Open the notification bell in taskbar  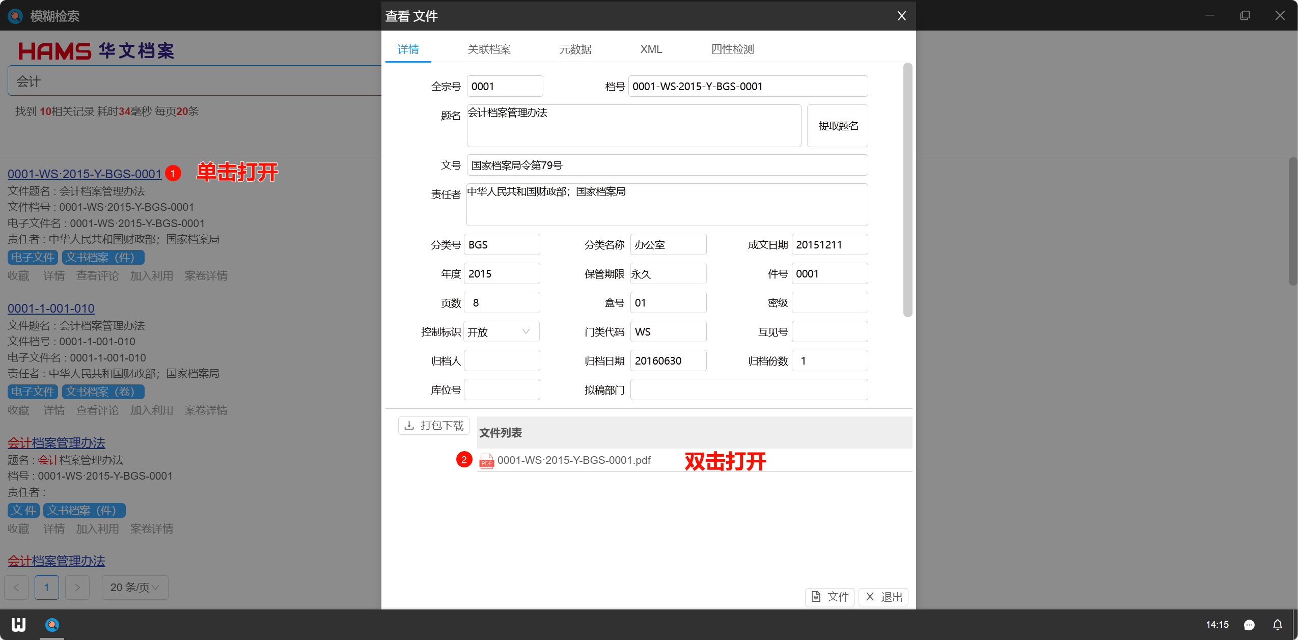point(1277,625)
